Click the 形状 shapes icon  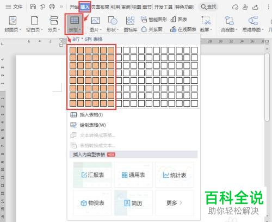click(x=113, y=21)
